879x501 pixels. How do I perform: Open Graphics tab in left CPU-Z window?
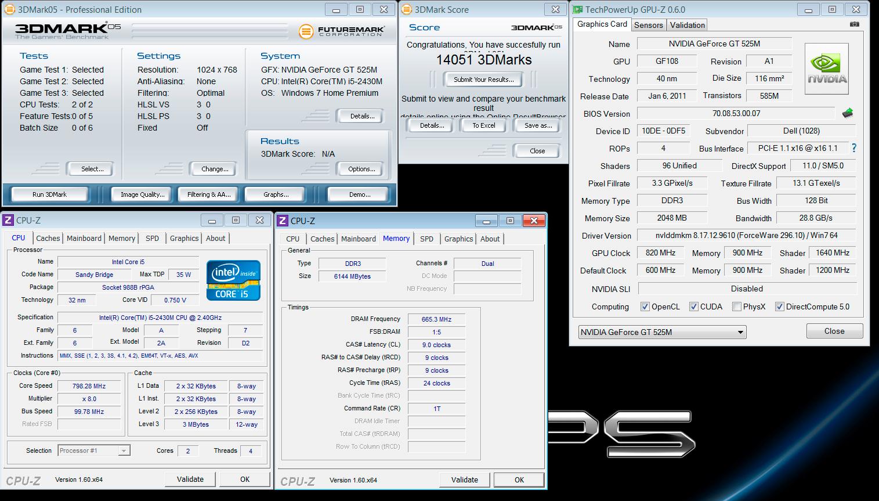click(184, 238)
